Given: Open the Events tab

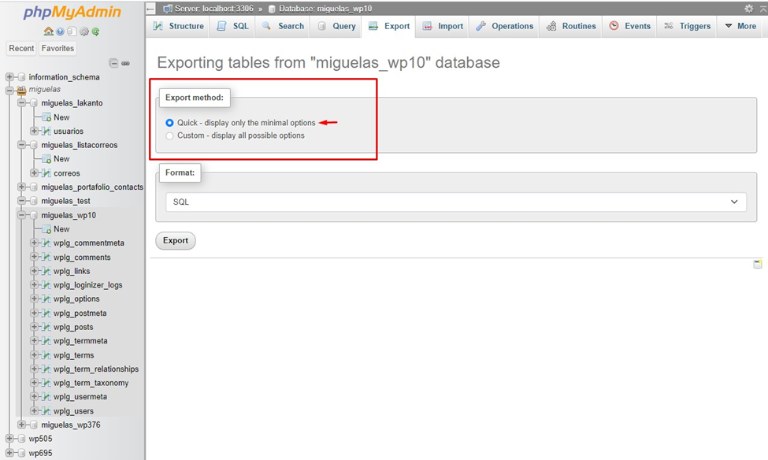Looking at the screenshot, I should pos(630,26).
